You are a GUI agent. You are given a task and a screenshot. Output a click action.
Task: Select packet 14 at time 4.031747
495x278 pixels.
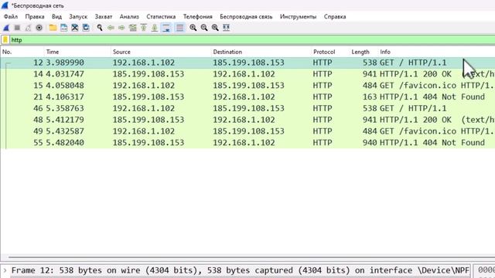pyautogui.click(x=247, y=74)
